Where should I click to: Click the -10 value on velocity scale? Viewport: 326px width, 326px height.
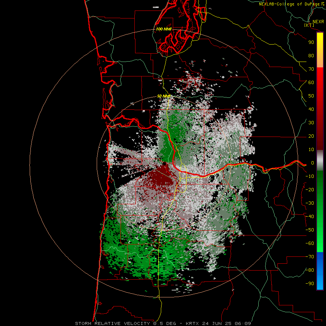310,176
